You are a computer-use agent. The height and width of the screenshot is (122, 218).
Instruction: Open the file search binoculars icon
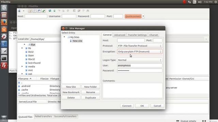click(x=88, y=11)
